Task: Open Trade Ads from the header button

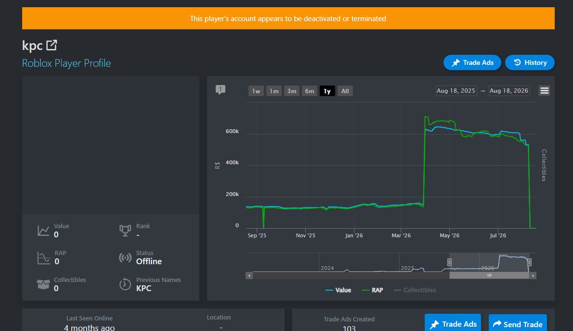Action: pos(472,63)
